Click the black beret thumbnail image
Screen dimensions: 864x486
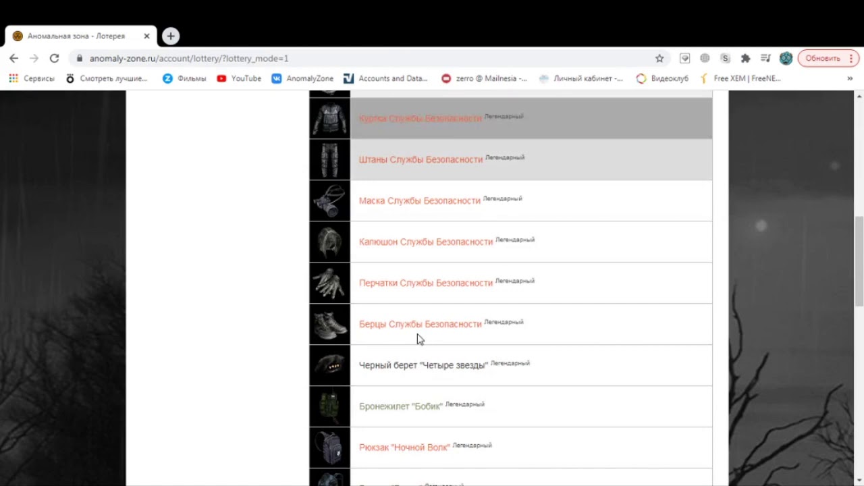tap(329, 365)
